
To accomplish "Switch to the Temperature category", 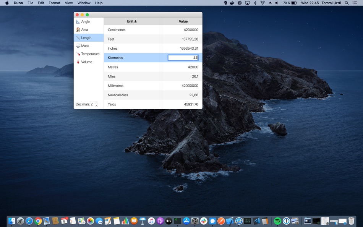I will [x=90, y=54].
